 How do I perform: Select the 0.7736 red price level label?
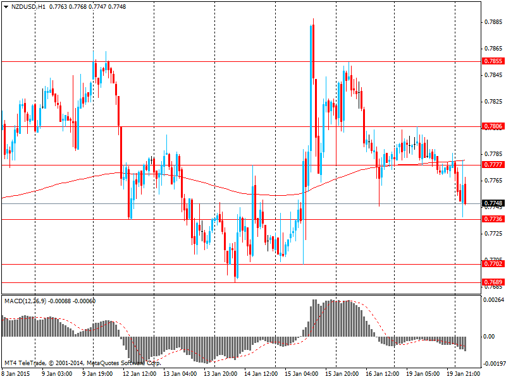[x=493, y=219]
